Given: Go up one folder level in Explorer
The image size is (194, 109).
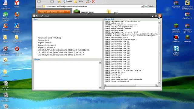Looking at the screenshot, I should (59, 2).
